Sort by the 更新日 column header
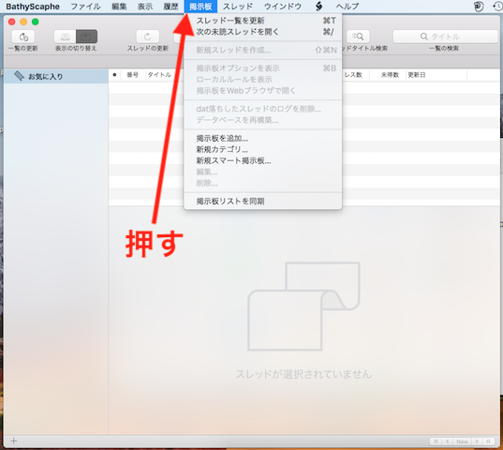The width and height of the screenshot is (503, 450). [x=436, y=75]
